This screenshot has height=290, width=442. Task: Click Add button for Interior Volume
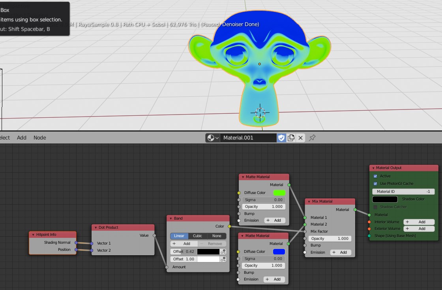[x=419, y=222]
